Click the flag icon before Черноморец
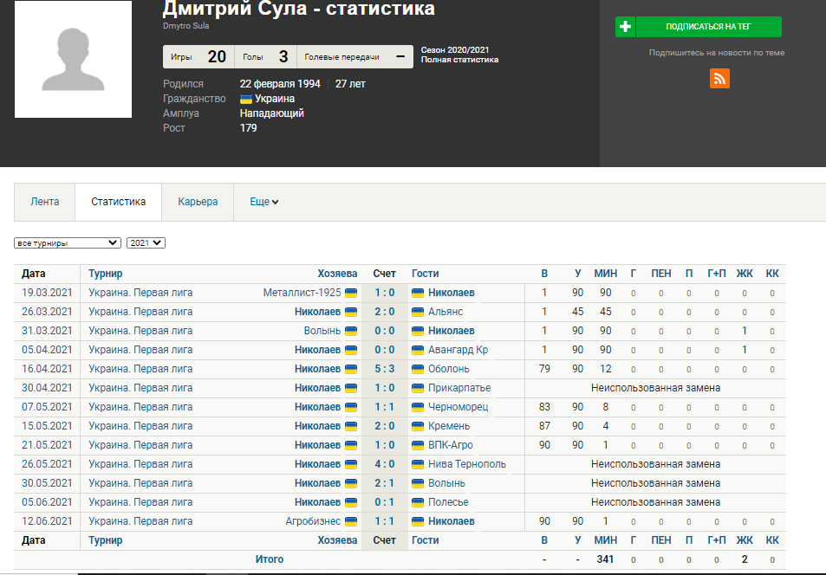Viewport: 826px width, 575px height. click(x=418, y=407)
